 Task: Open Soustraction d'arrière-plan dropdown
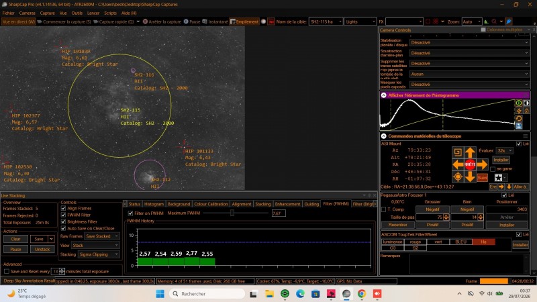tap(469, 53)
